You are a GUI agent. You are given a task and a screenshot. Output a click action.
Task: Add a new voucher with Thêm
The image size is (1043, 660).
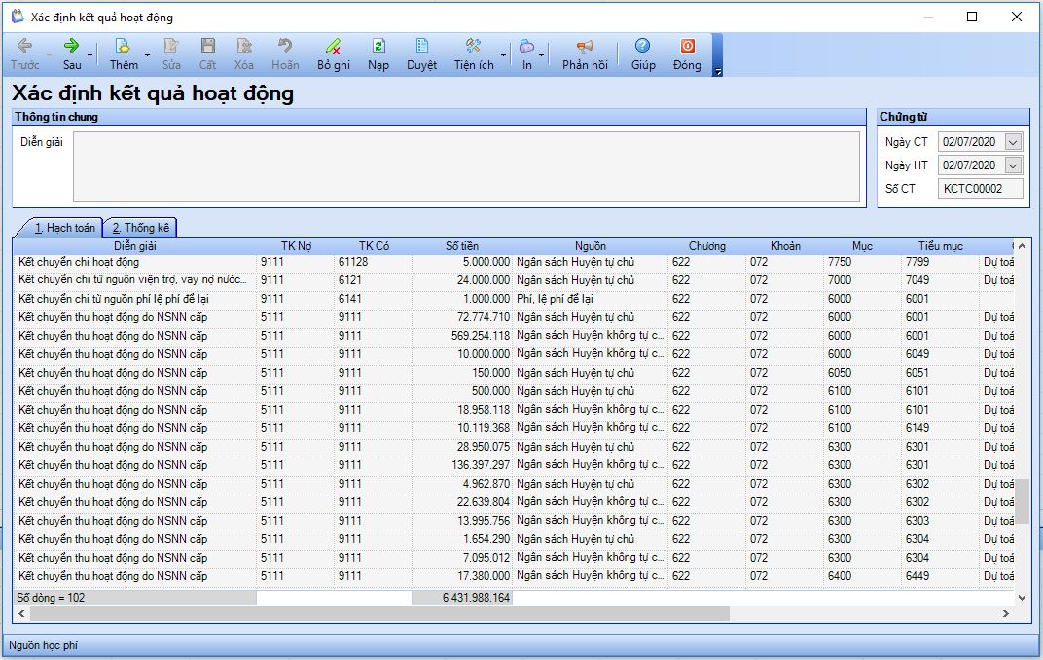click(124, 55)
